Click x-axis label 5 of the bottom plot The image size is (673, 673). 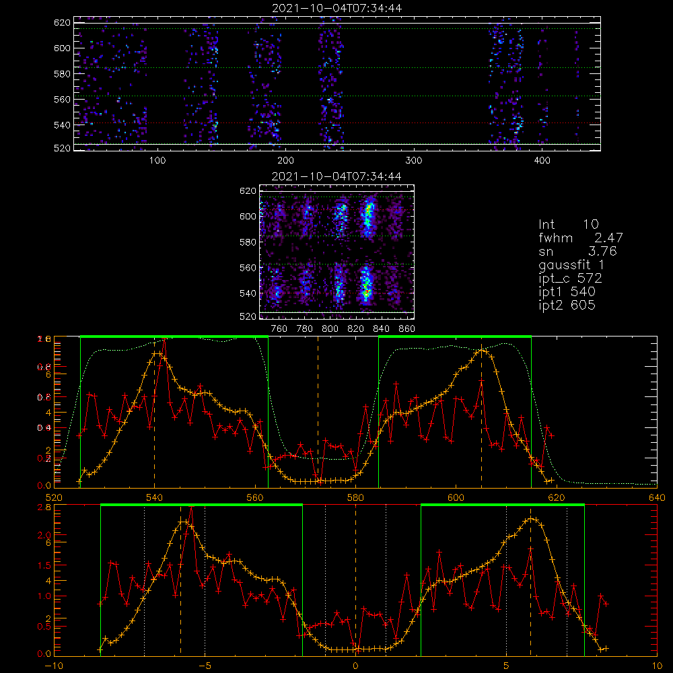coord(507,666)
